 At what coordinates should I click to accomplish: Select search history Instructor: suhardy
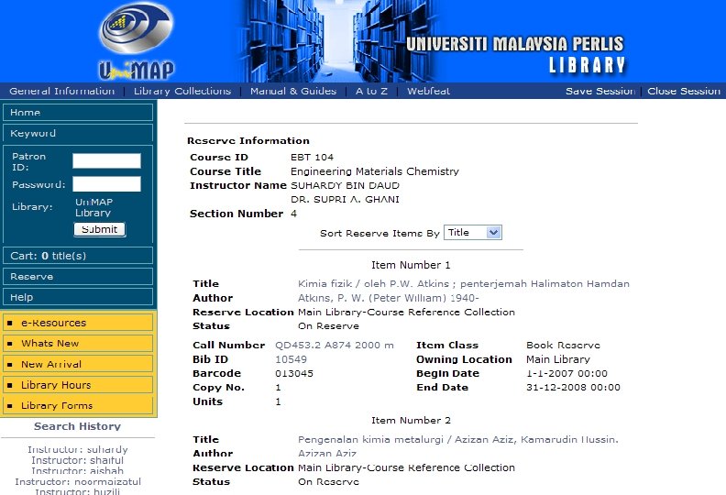click(78, 449)
